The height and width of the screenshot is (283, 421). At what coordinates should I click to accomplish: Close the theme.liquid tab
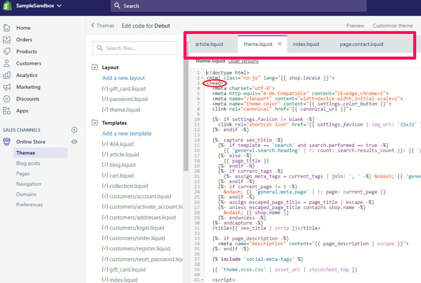280,44
